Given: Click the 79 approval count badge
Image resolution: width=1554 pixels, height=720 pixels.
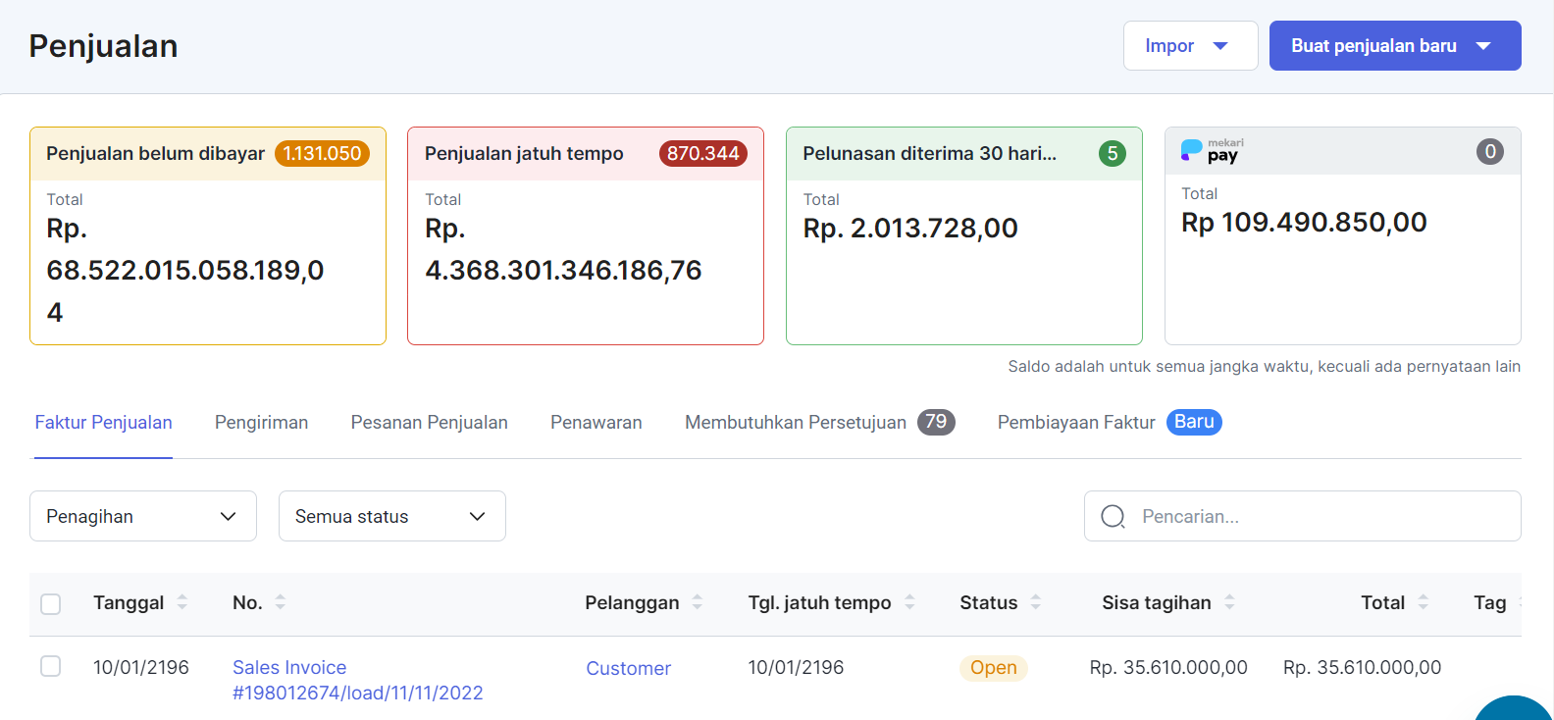Looking at the screenshot, I should pyautogui.click(x=936, y=422).
